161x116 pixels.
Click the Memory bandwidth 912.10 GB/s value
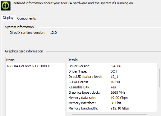(x=120, y=108)
